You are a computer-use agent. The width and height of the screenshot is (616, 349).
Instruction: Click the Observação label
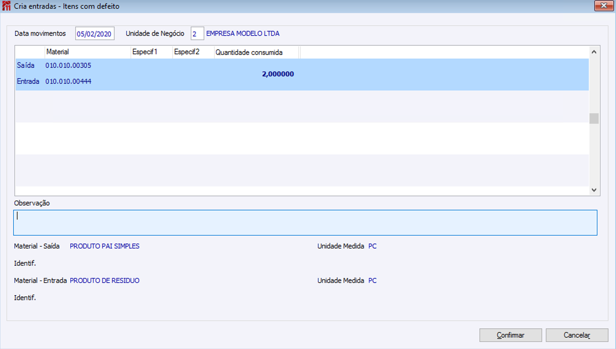tap(32, 203)
